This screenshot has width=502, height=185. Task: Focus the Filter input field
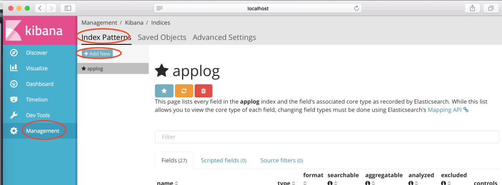tap(327, 137)
